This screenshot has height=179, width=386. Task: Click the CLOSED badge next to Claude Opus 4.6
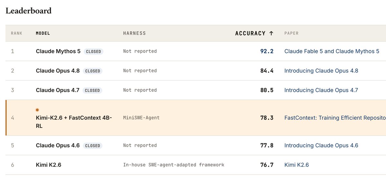[x=93, y=146]
